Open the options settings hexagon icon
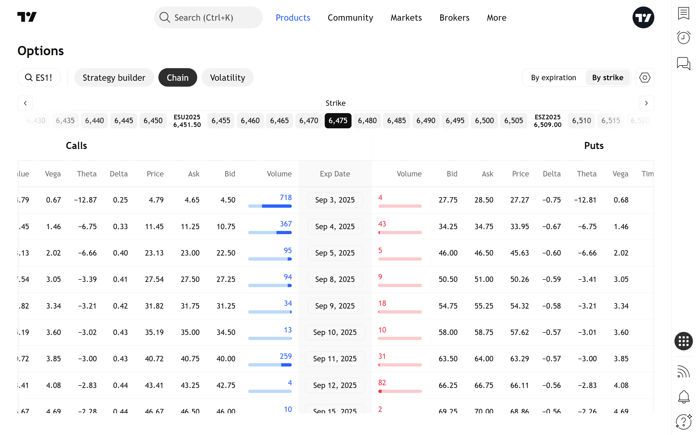The height and width of the screenshot is (435, 696). pyautogui.click(x=645, y=77)
